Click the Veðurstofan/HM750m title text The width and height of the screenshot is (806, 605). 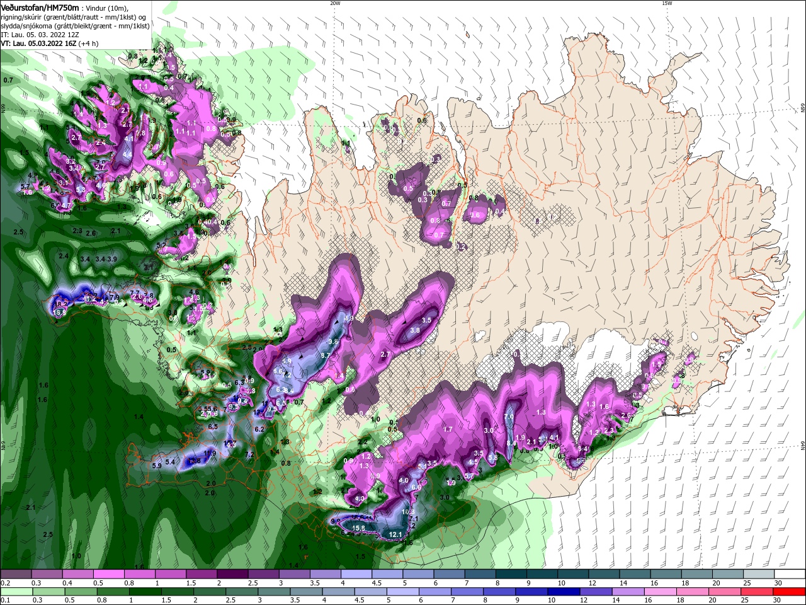(x=40, y=7)
